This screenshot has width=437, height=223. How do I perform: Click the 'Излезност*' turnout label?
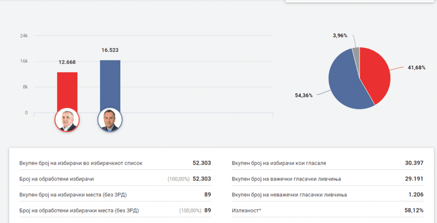247,210
